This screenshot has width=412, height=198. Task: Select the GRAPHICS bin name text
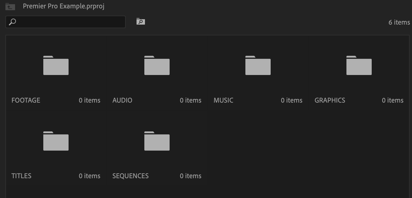coord(330,100)
